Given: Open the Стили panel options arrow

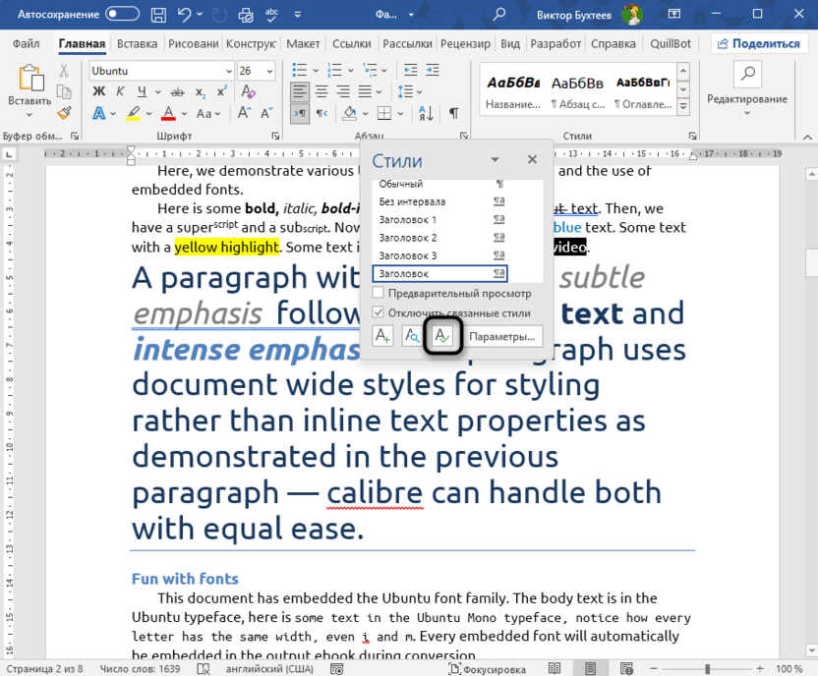Looking at the screenshot, I should [x=496, y=160].
